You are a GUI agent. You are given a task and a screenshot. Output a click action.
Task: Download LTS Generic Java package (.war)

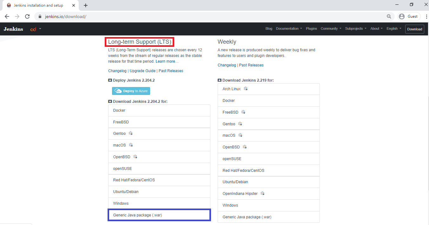[x=159, y=215]
